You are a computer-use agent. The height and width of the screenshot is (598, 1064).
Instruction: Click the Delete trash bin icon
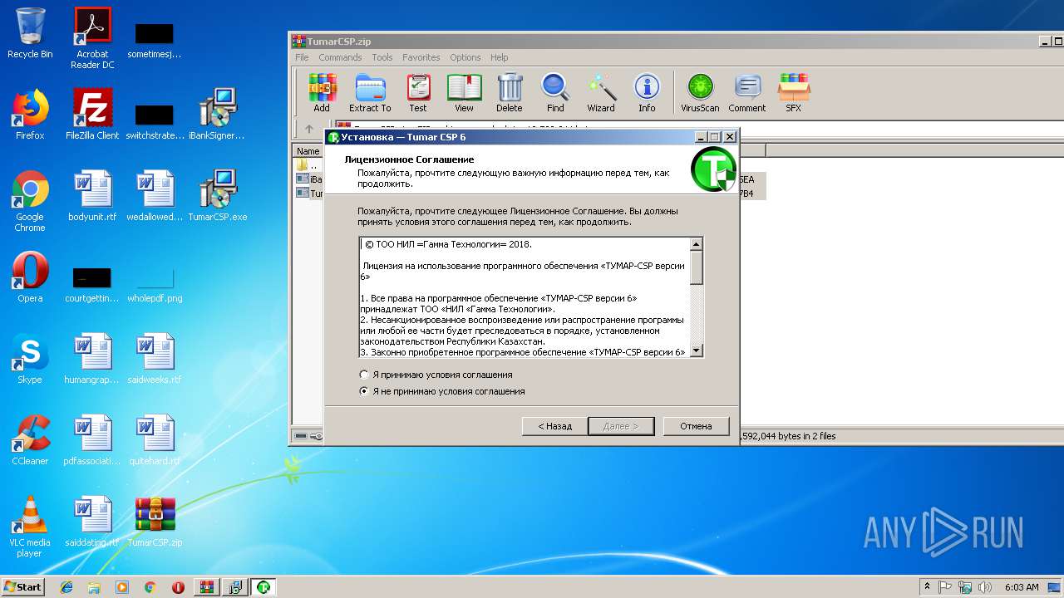point(510,93)
